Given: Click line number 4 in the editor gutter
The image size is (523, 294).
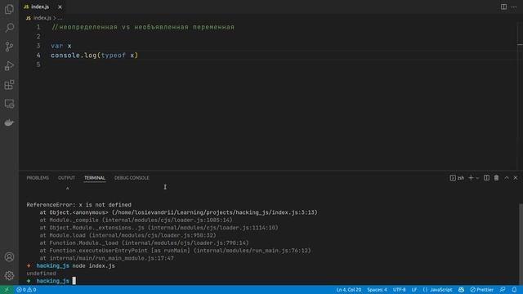Looking at the screenshot, I should (38, 56).
